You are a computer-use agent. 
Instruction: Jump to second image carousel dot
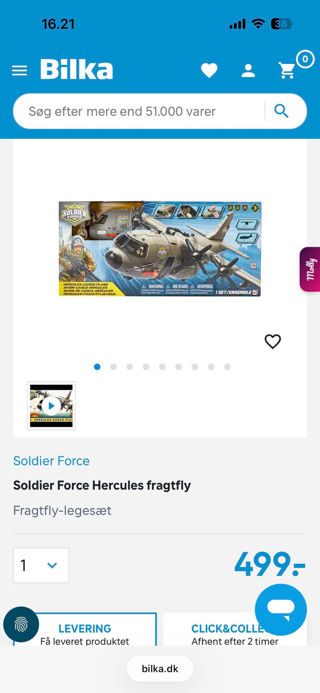(x=113, y=367)
